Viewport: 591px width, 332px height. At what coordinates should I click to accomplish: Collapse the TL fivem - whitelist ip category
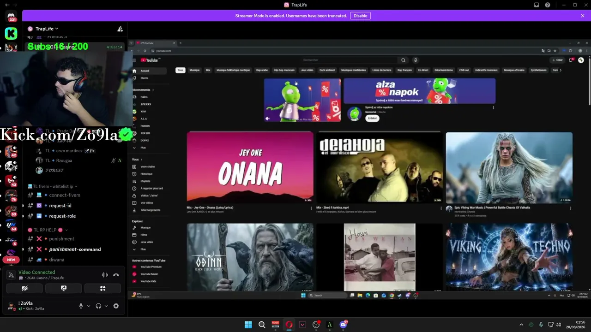(53, 186)
